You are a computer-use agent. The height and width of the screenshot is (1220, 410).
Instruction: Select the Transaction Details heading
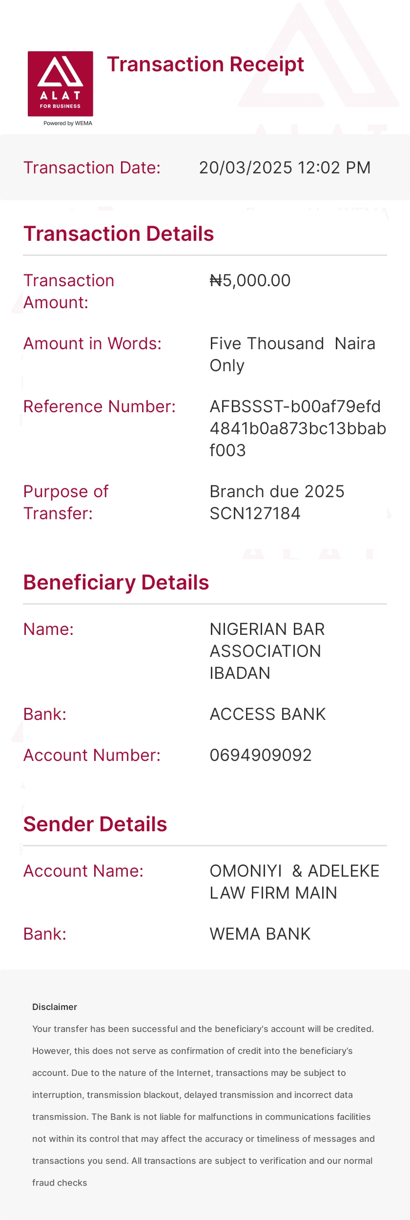(x=119, y=234)
